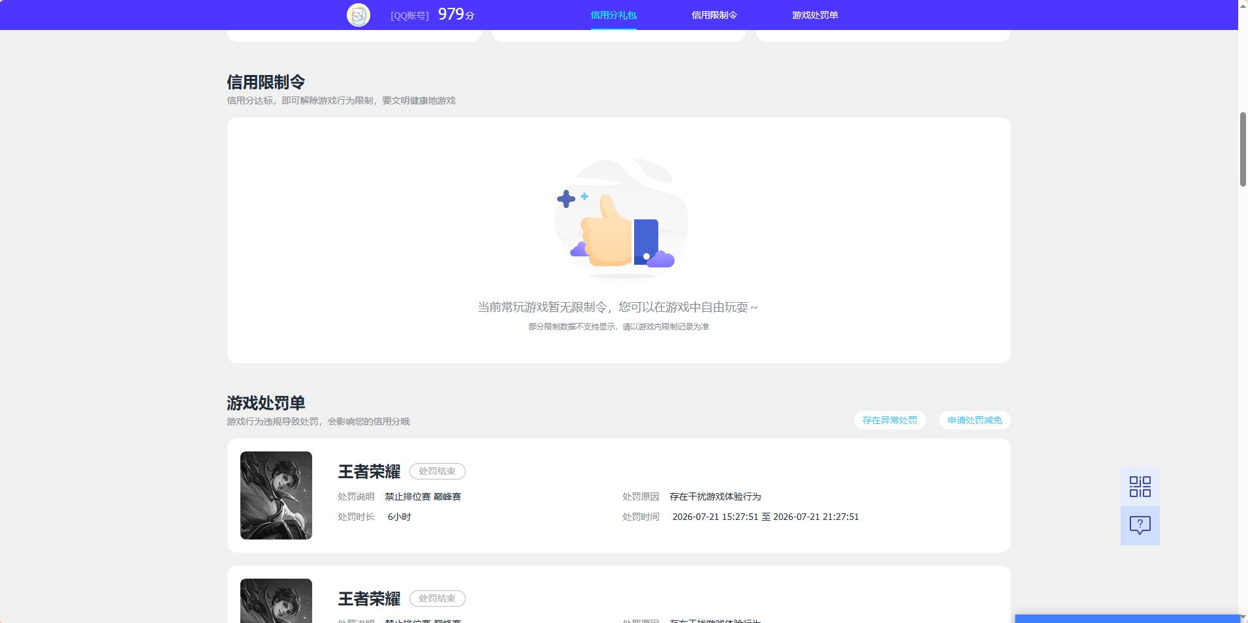Click the 信用分达标 subtitle under 信用限制令
Screen dimensions: 1248x623
click(341, 100)
